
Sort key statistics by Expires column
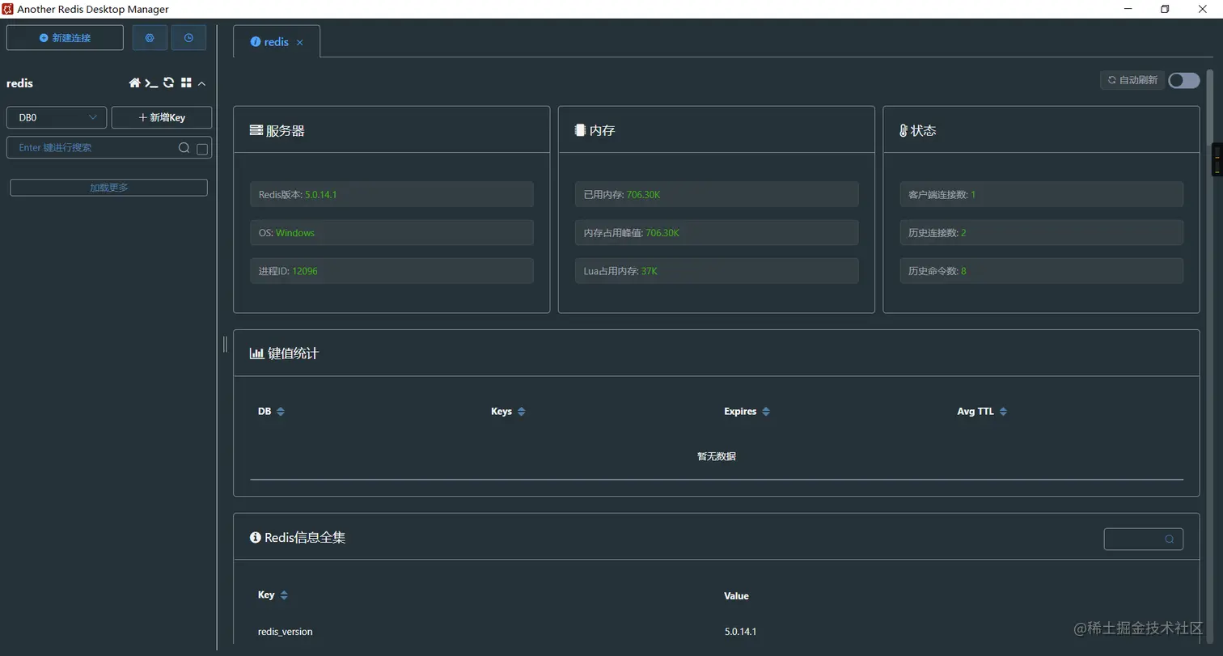pos(766,412)
